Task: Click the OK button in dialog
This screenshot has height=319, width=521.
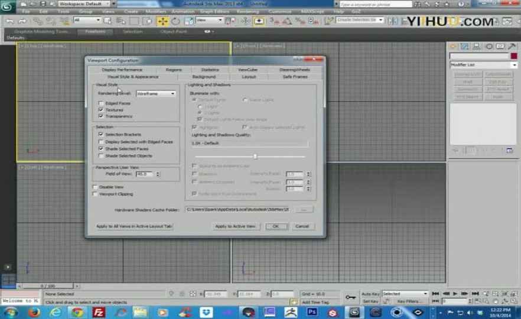Action: (x=276, y=226)
